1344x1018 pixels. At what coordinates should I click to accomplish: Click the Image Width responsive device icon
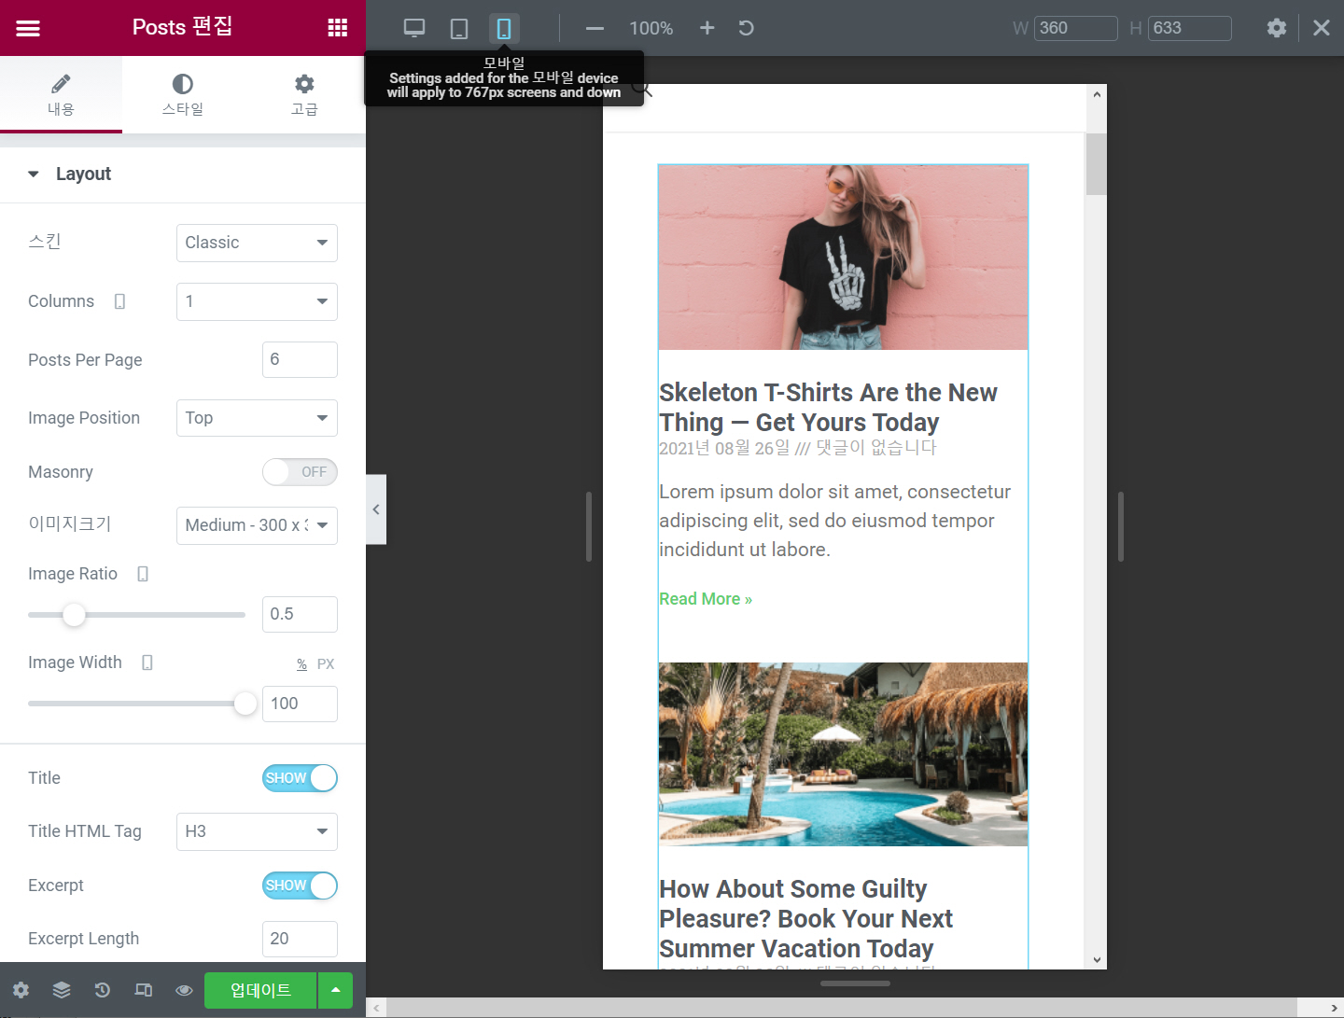point(147,662)
